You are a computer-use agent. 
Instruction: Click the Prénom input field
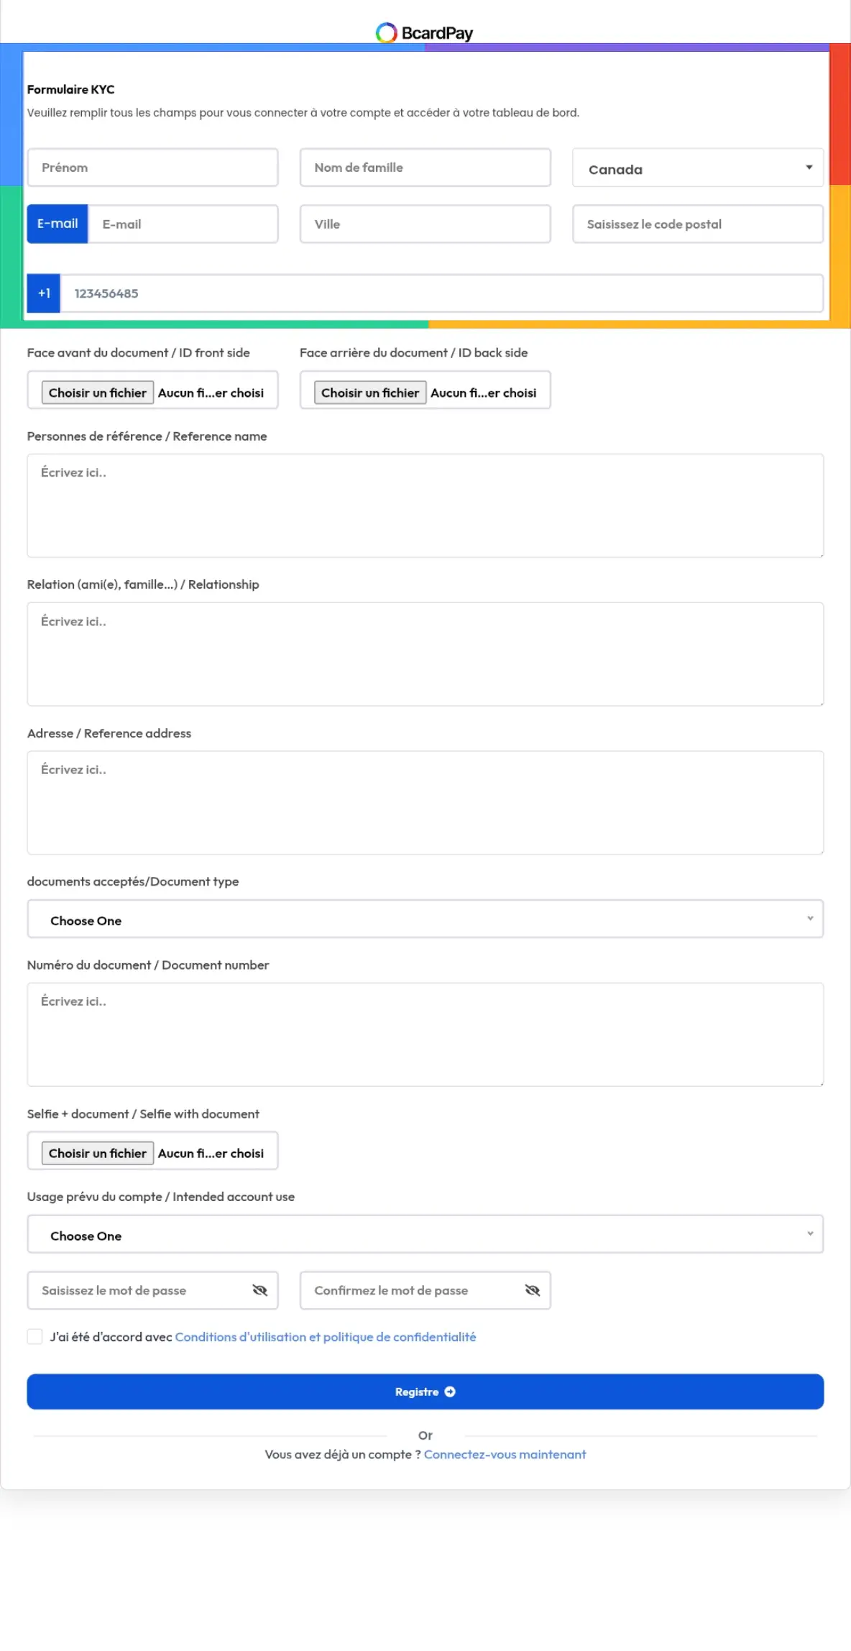pyautogui.click(x=152, y=167)
